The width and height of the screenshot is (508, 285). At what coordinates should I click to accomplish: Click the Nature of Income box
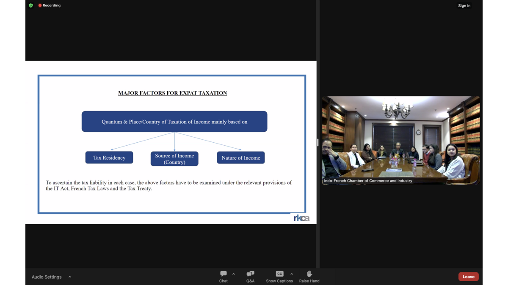pyautogui.click(x=241, y=157)
